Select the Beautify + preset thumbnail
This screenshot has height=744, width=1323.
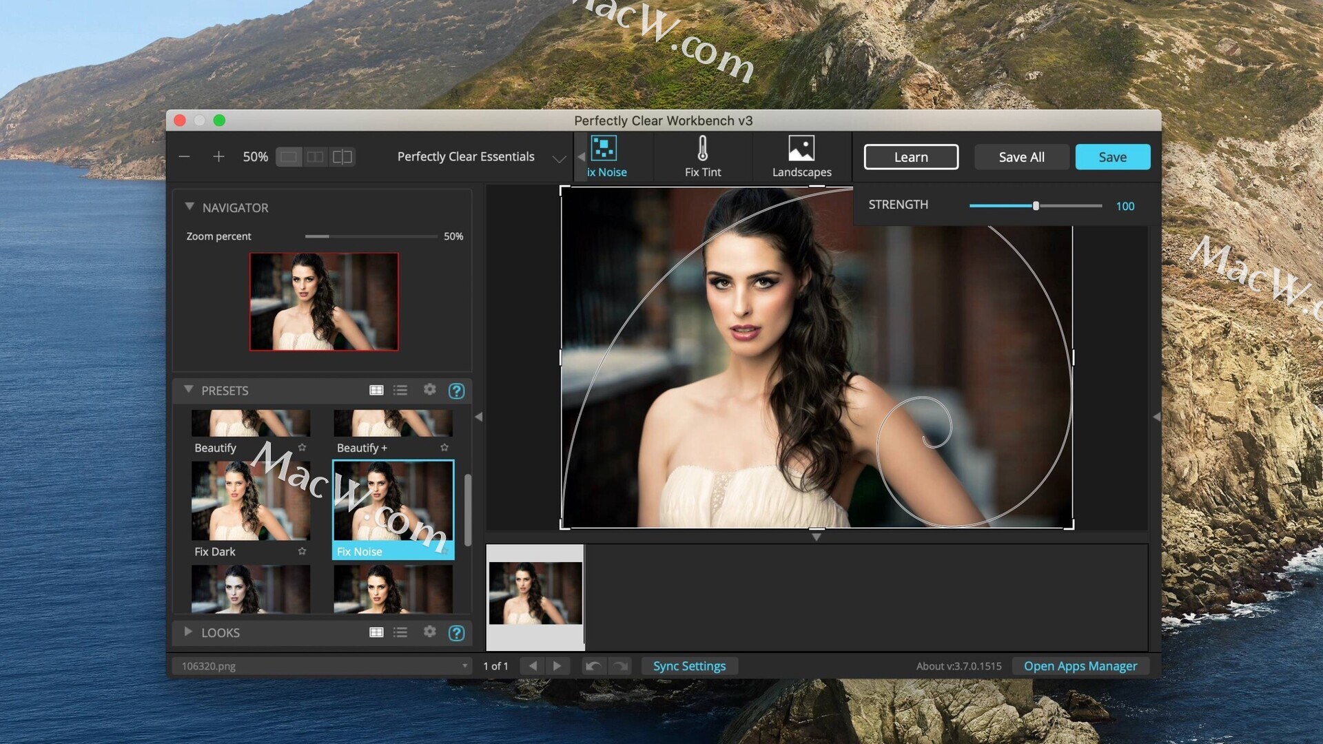[393, 423]
